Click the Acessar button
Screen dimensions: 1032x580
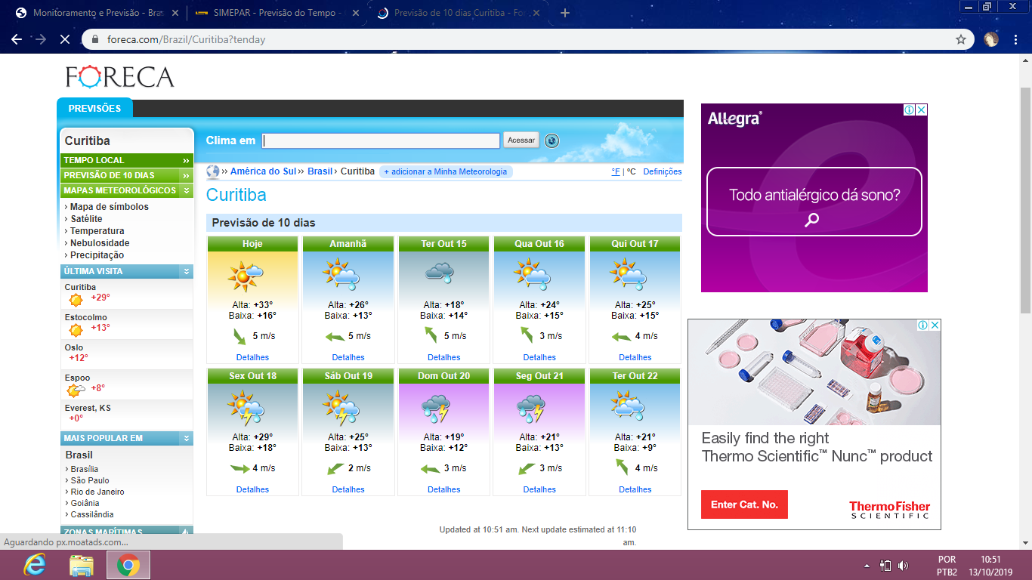tap(521, 140)
